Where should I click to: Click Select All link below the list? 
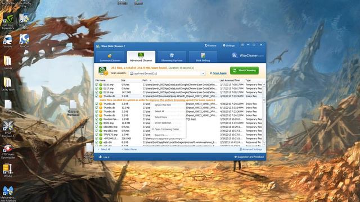[x=105, y=149]
